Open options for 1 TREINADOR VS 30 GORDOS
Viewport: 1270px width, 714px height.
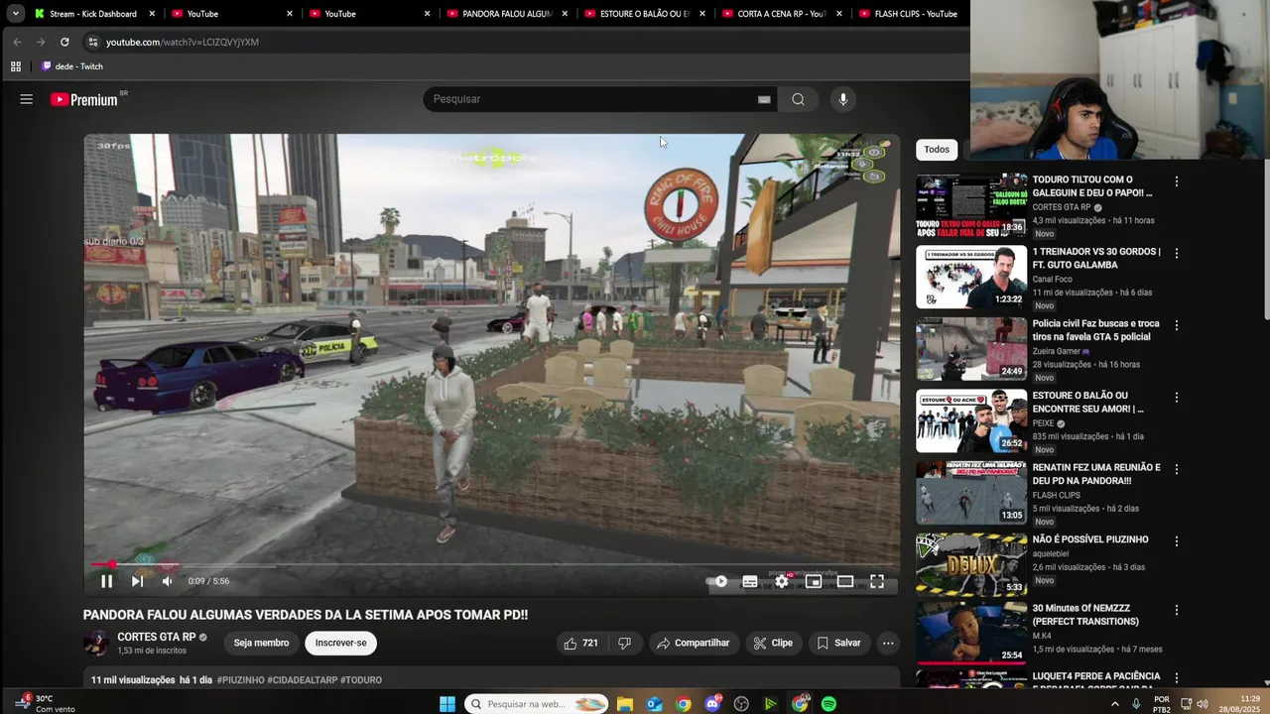tap(1177, 254)
